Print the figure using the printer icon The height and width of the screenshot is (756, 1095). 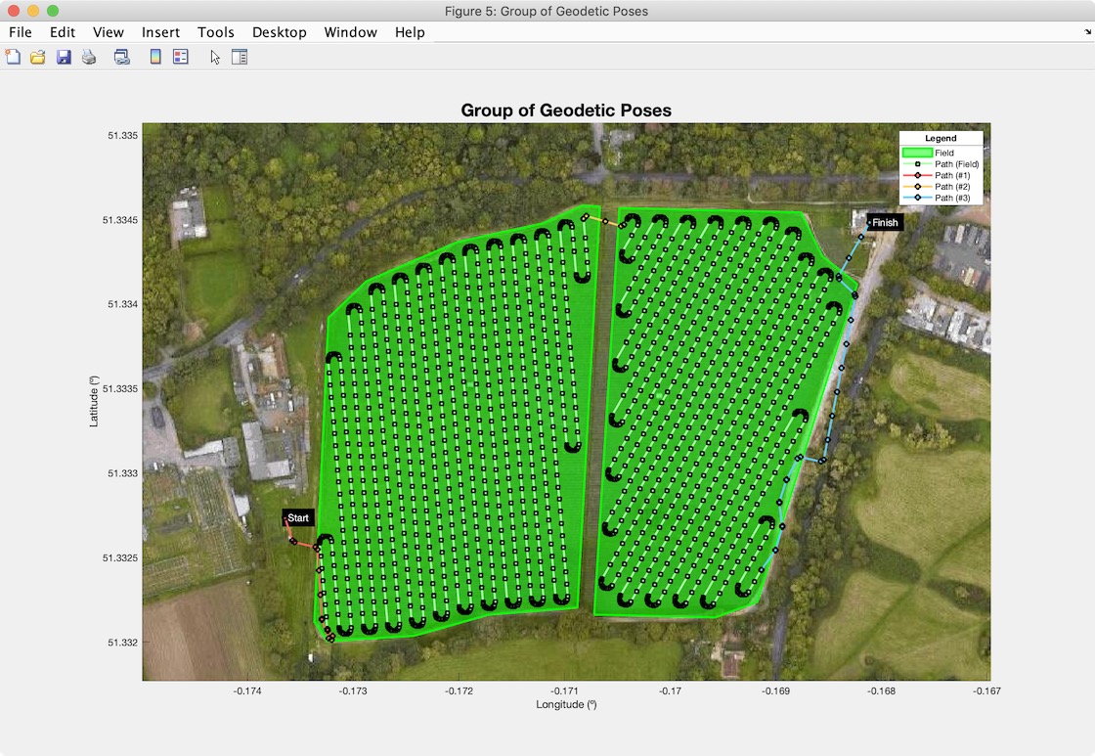point(89,57)
